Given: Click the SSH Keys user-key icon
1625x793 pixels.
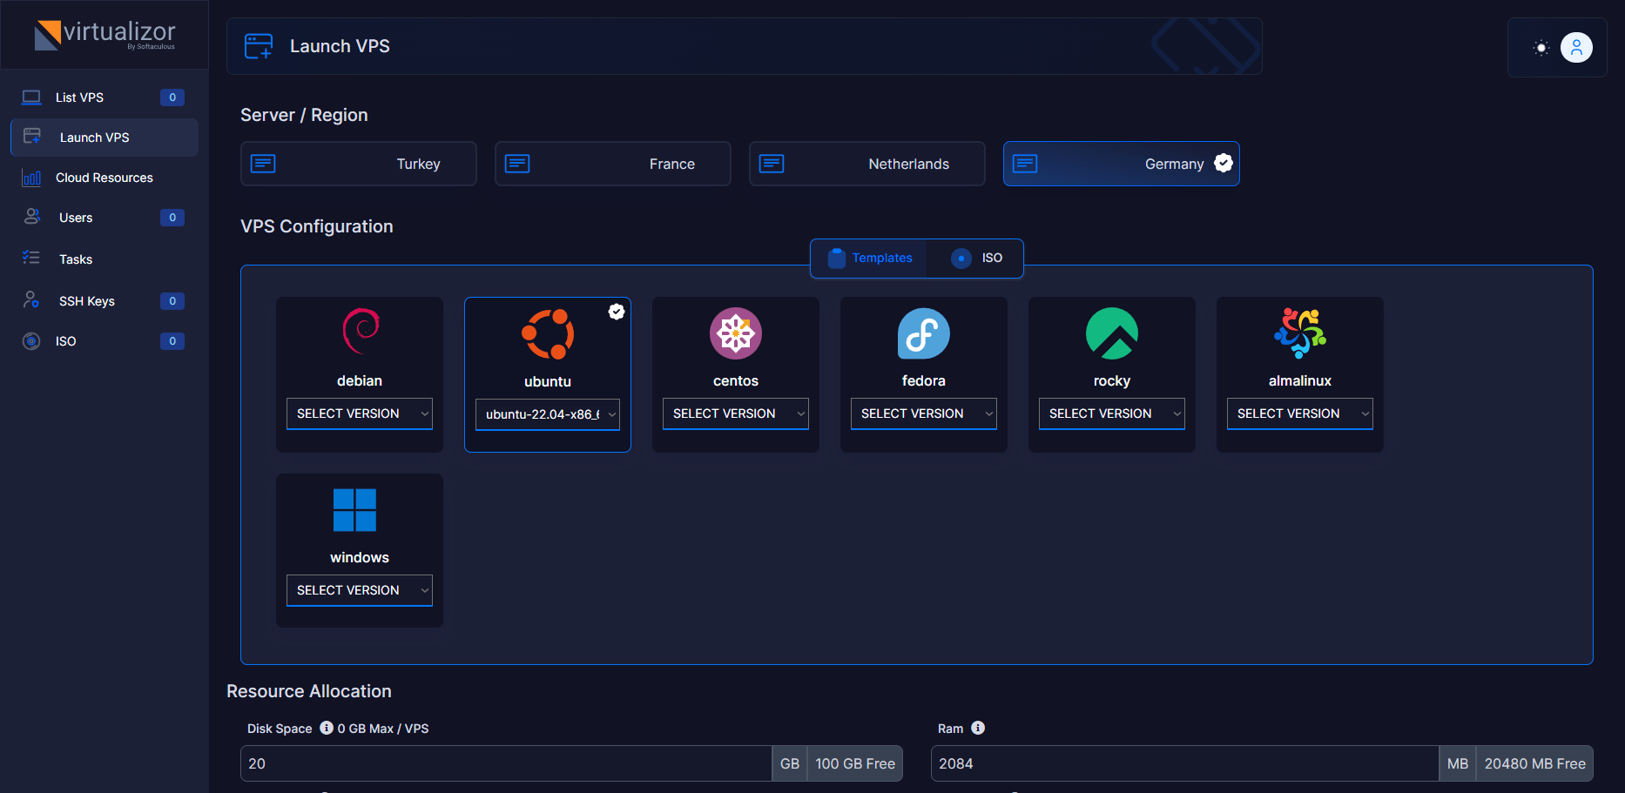Looking at the screenshot, I should [31, 300].
